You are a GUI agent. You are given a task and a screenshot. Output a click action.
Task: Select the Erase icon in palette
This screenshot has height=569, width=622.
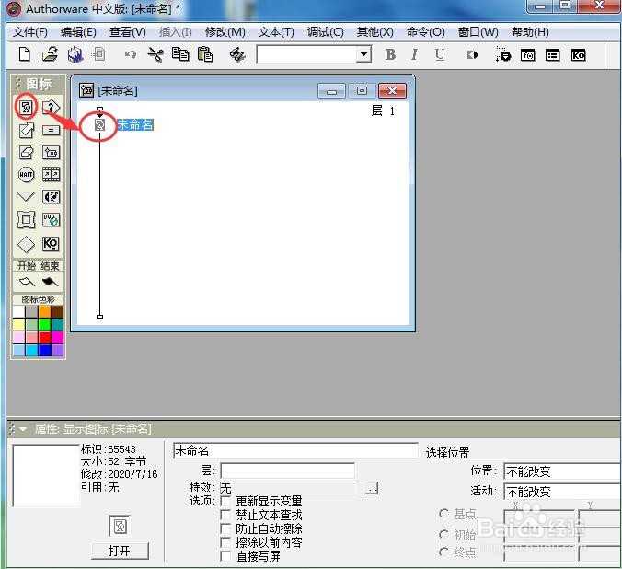[26, 152]
